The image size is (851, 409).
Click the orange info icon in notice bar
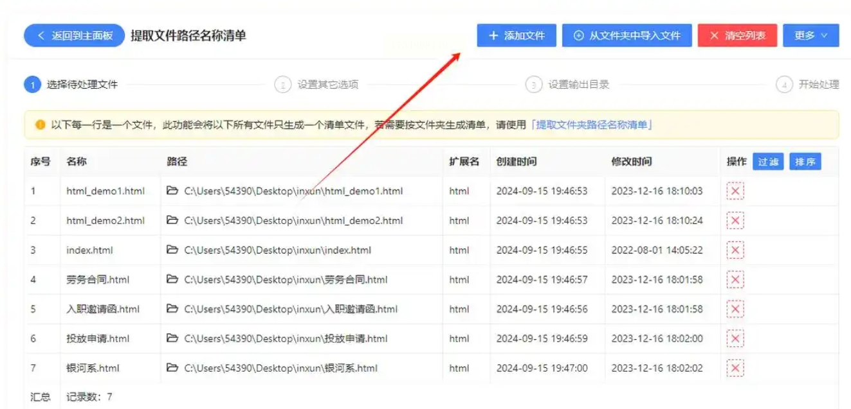(x=41, y=125)
